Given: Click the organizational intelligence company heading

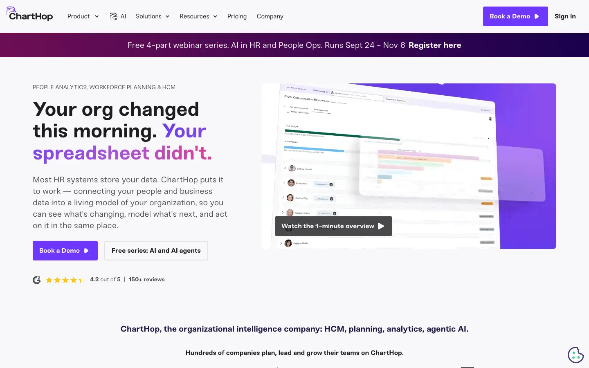Looking at the screenshot, I should [294, 329].
